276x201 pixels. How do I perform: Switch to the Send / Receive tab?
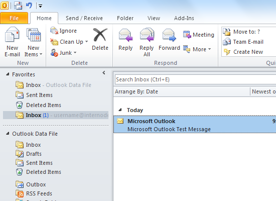click(x=84, y=18)
